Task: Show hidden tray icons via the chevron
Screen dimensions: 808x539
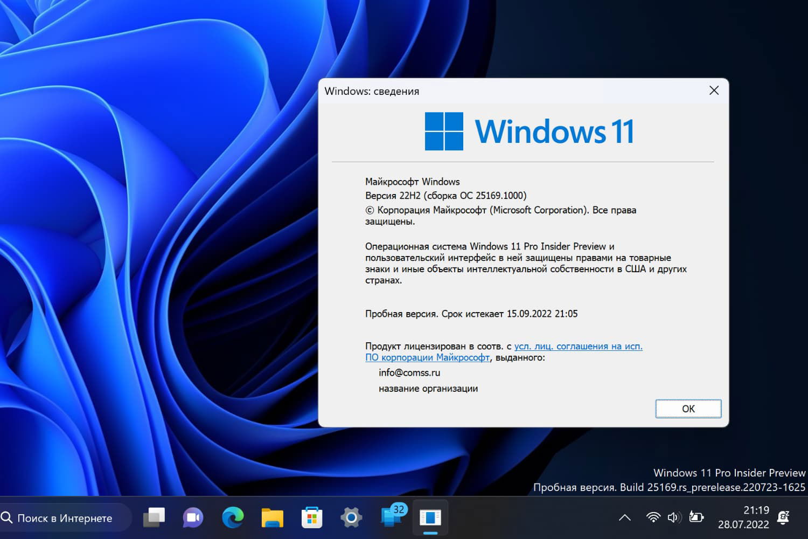Action: (625, 517)
